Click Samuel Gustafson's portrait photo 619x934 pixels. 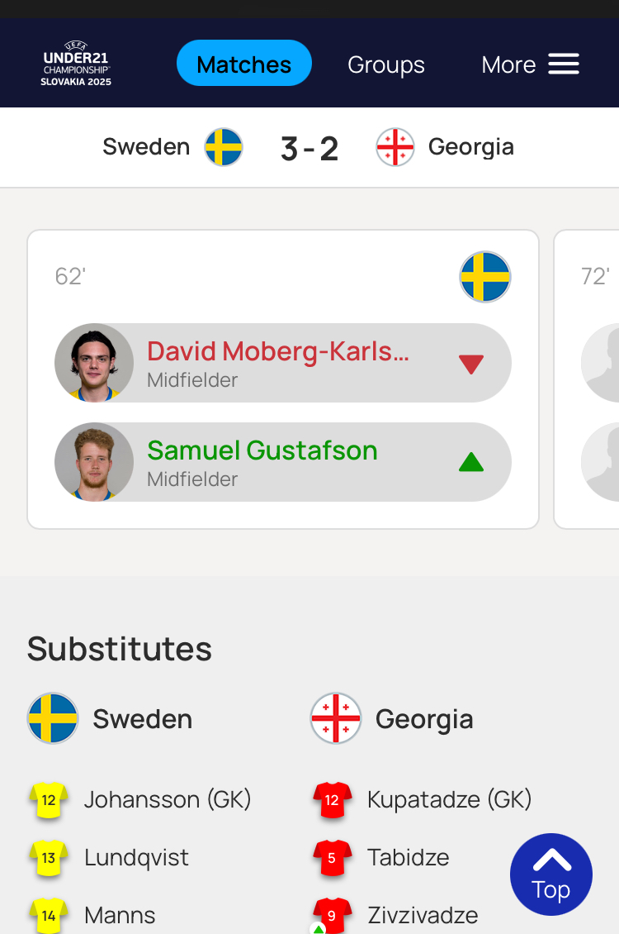[x=94, y=462]
